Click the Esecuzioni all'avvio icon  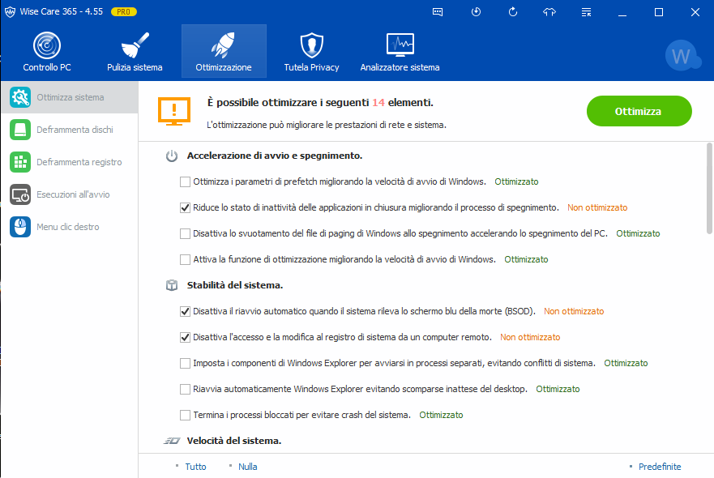coord(20,194)
